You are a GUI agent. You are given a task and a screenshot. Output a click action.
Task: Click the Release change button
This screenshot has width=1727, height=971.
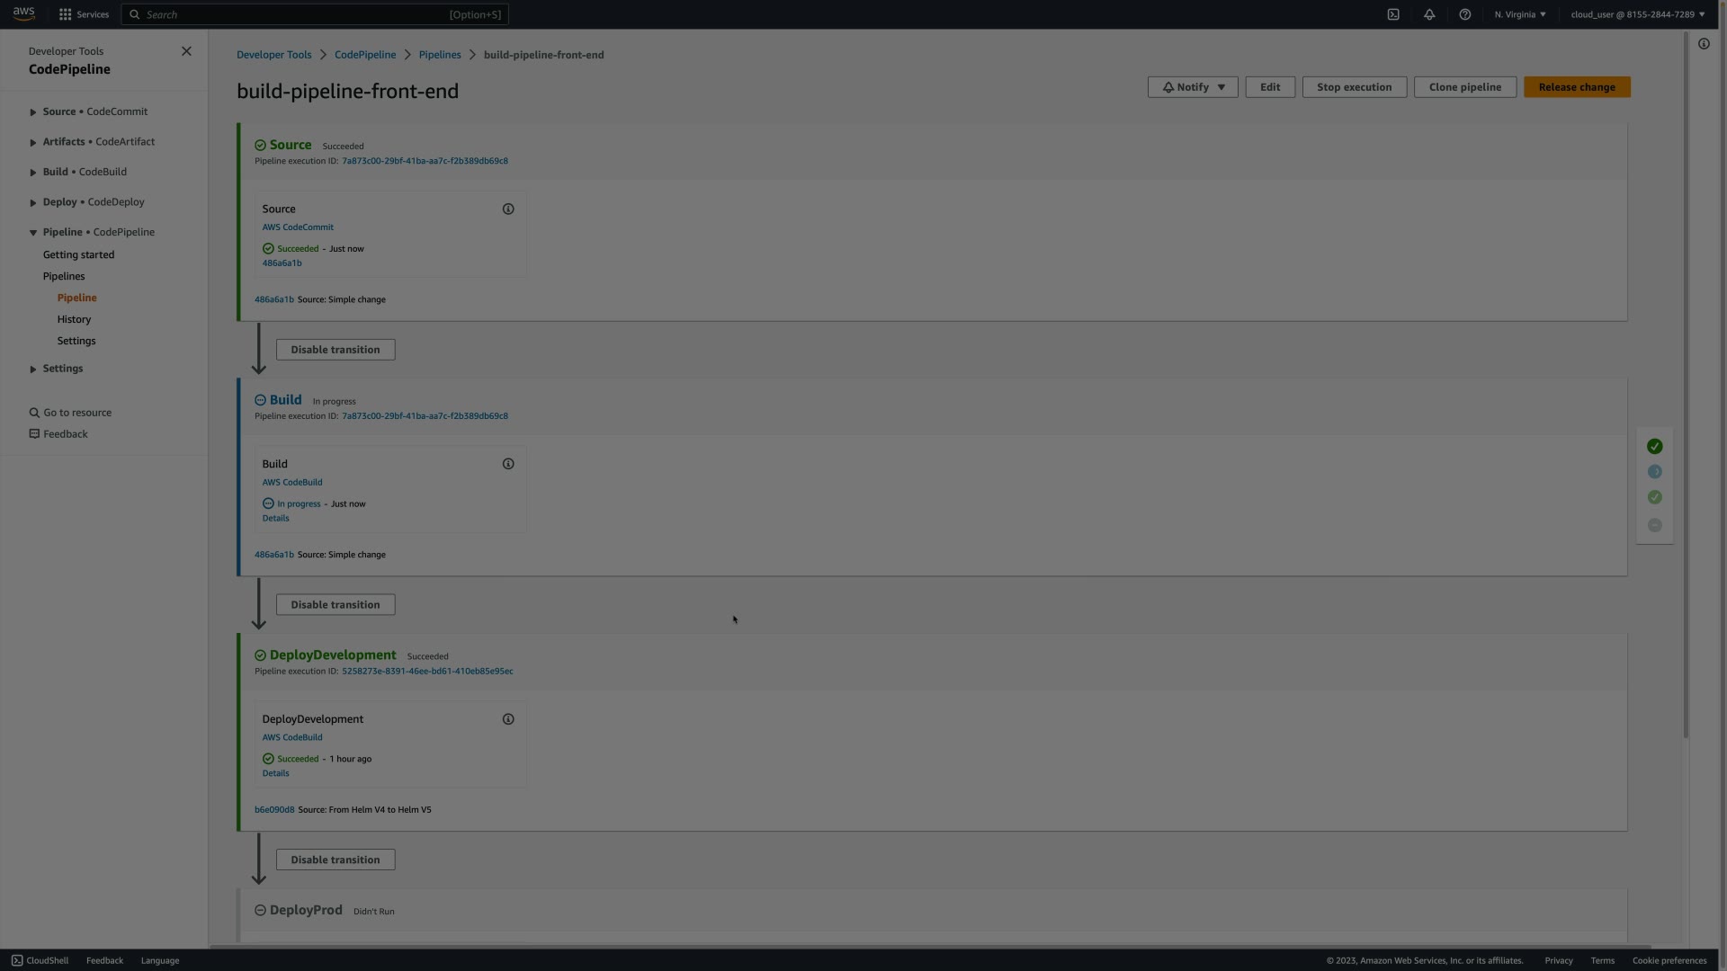[x=1577, y=87]
